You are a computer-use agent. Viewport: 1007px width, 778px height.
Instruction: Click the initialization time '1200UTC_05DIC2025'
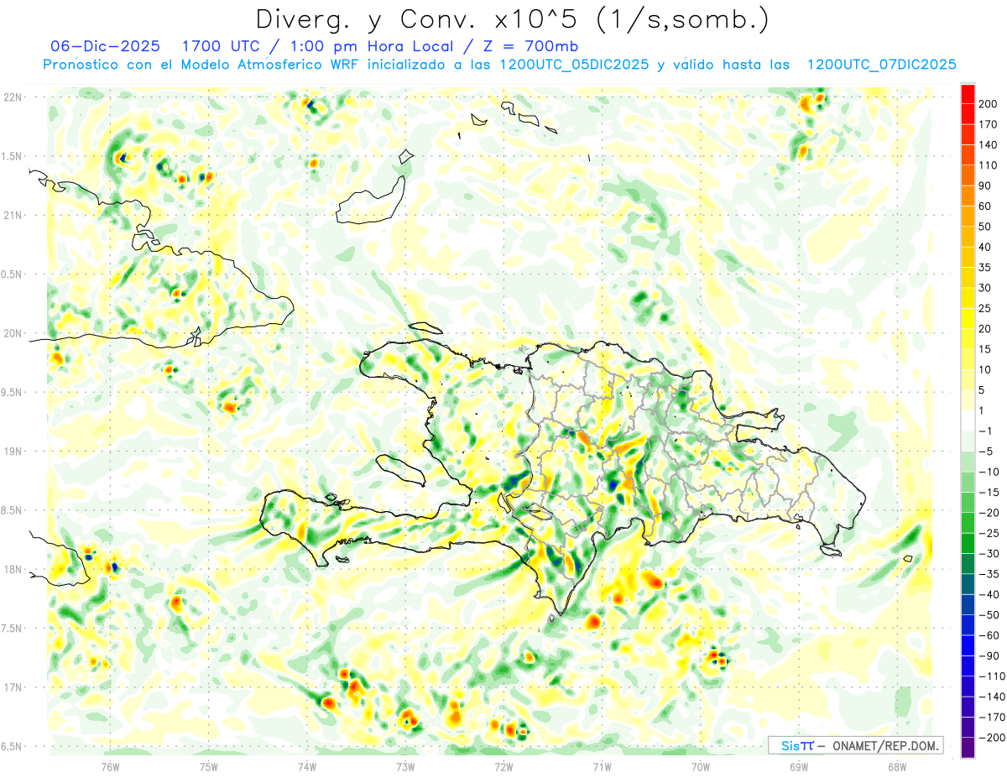574,65
